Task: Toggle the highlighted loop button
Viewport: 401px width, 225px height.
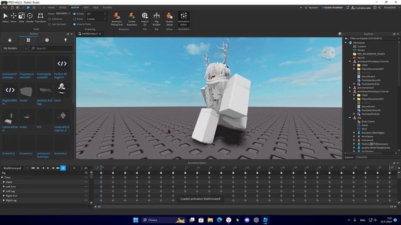Action: pos(63,168)
